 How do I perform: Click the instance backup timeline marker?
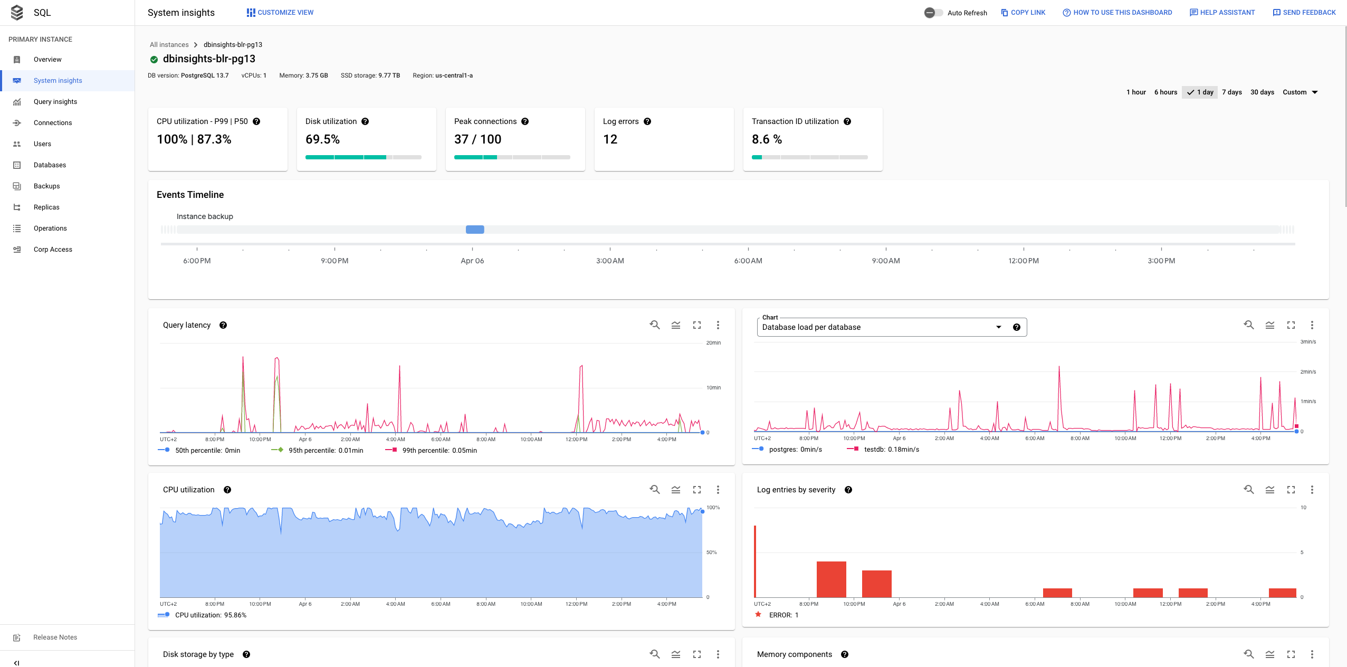475,228
